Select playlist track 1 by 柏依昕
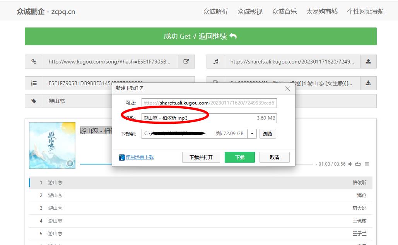The height and width of the screenshot is (245, 398). 200,183
